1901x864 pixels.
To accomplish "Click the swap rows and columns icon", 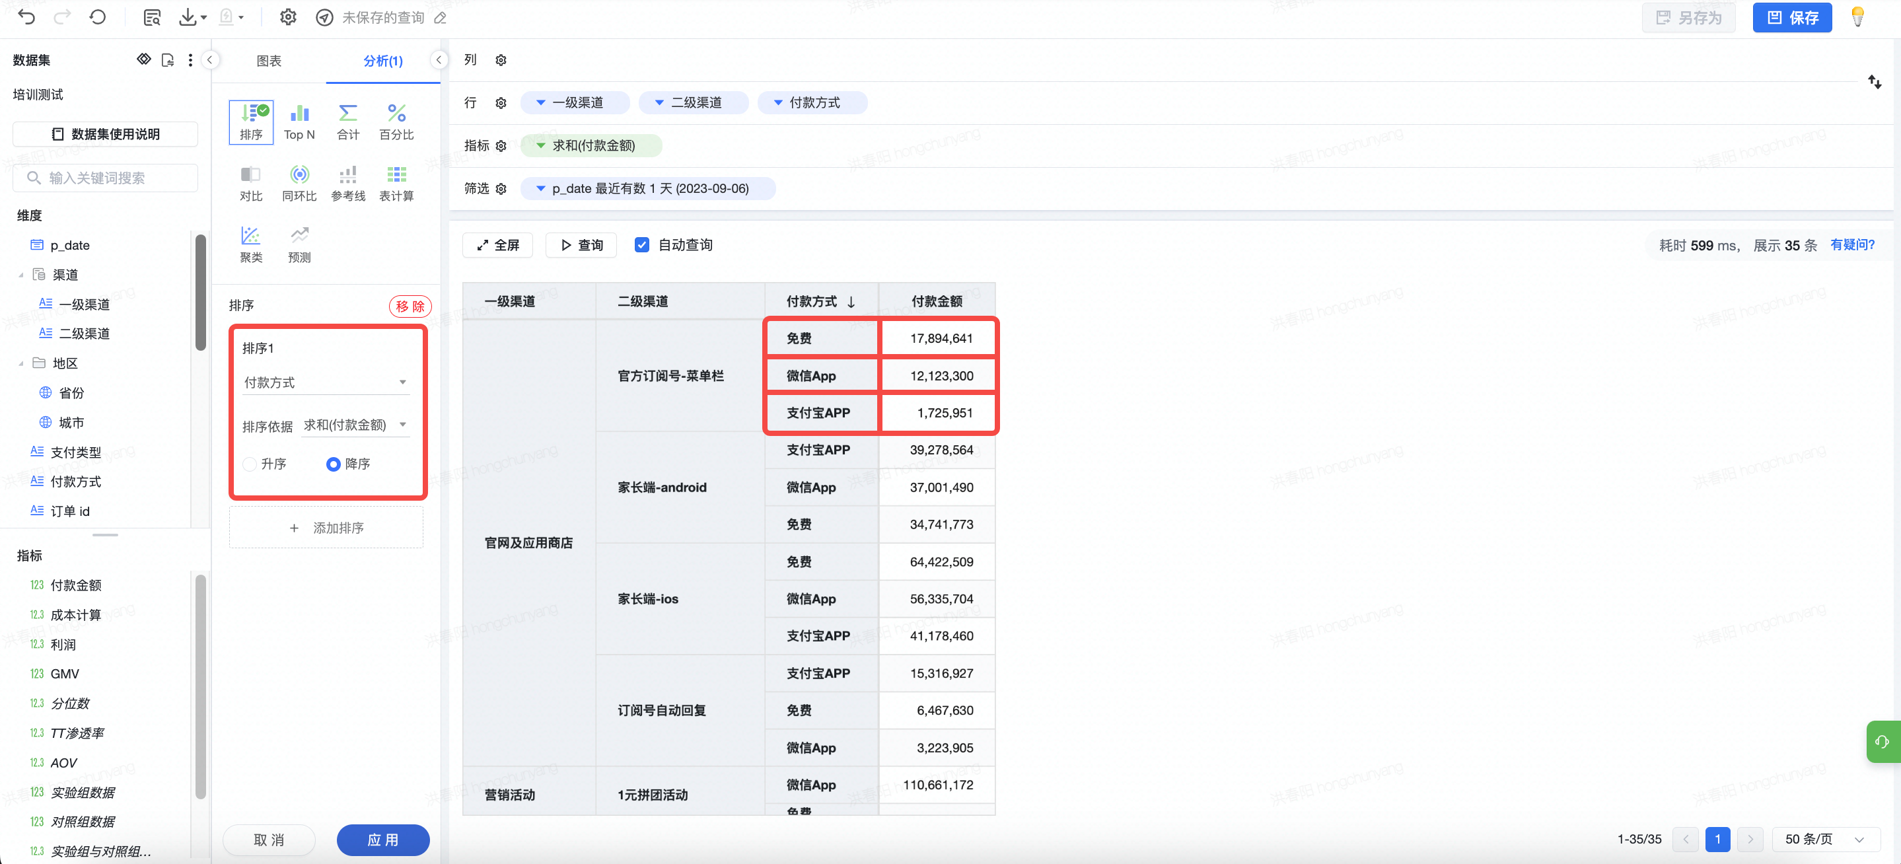I will pyautogui.click(x=1875, y=82).
